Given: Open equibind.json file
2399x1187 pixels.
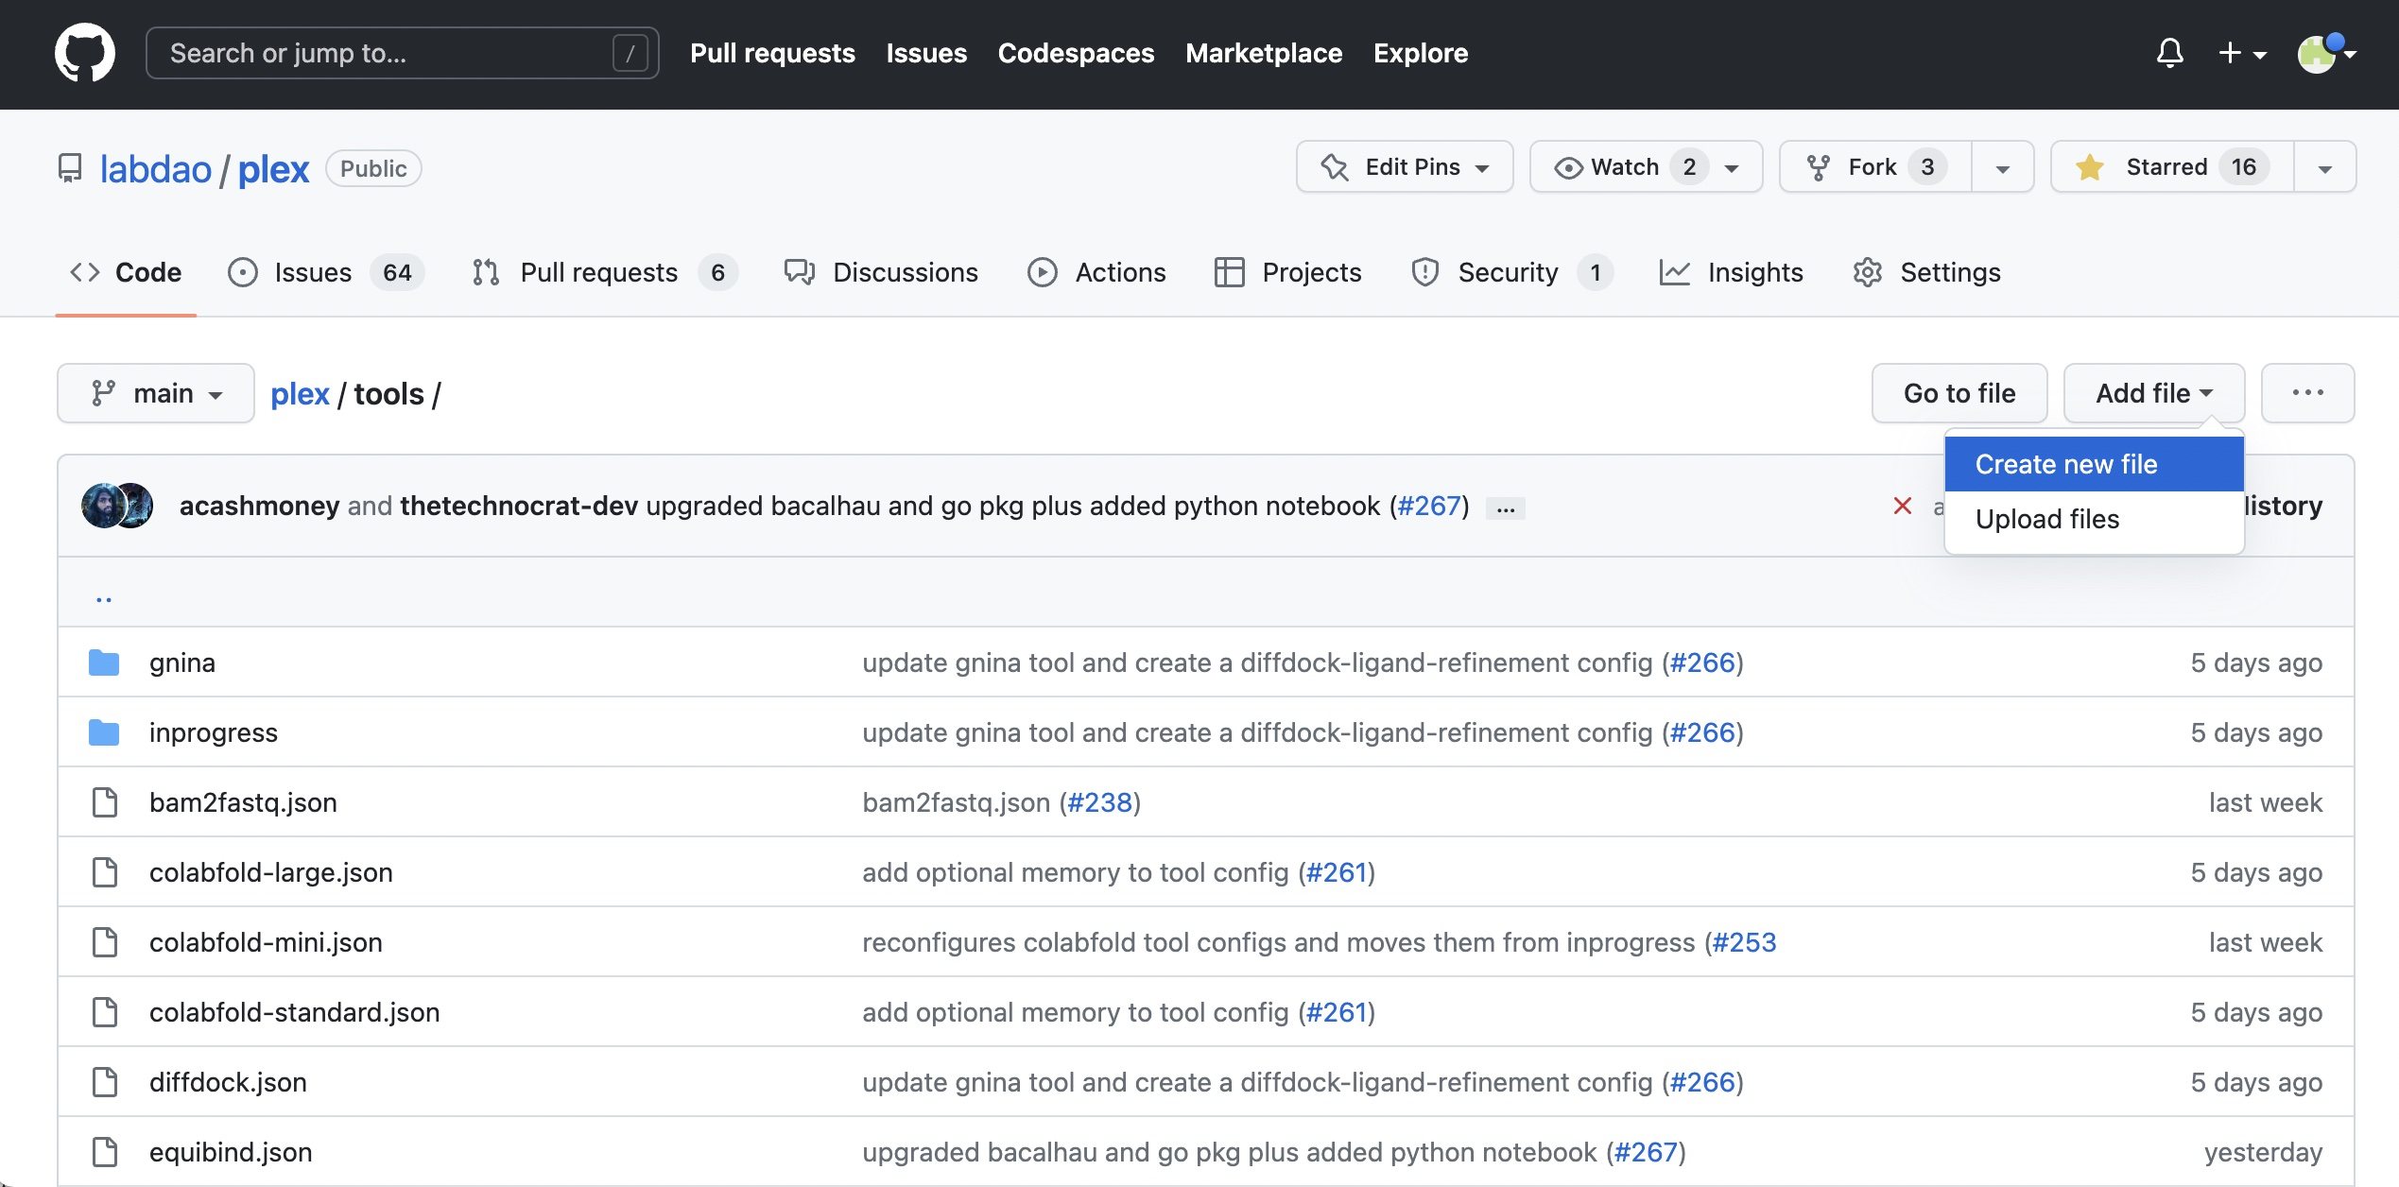Looking at the screenshot, I should coord(231,1152).
